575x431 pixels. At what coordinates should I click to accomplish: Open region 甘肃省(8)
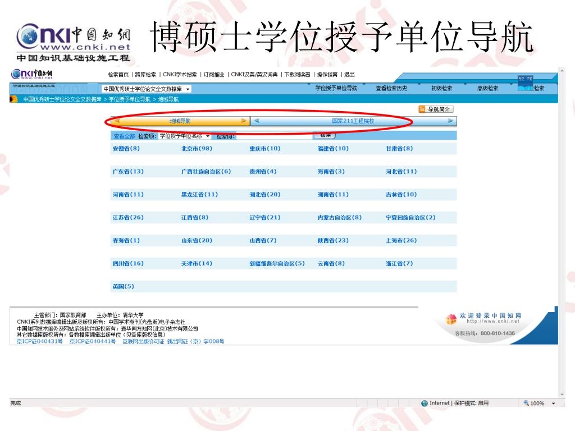(x=399, y=148)
